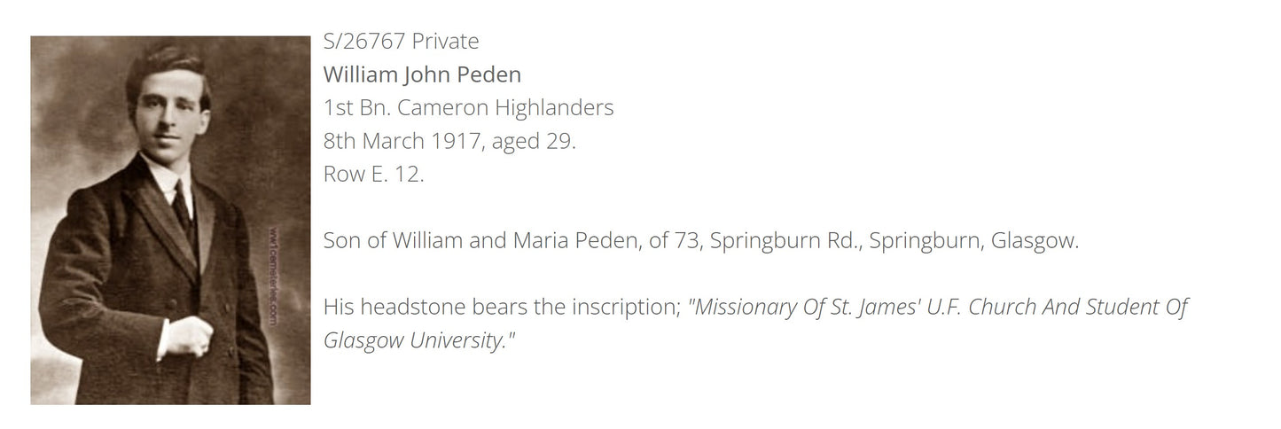The width and height of the screenshot is (1281, 429).
Task: Click the word Private
Action: coord(445,42)
